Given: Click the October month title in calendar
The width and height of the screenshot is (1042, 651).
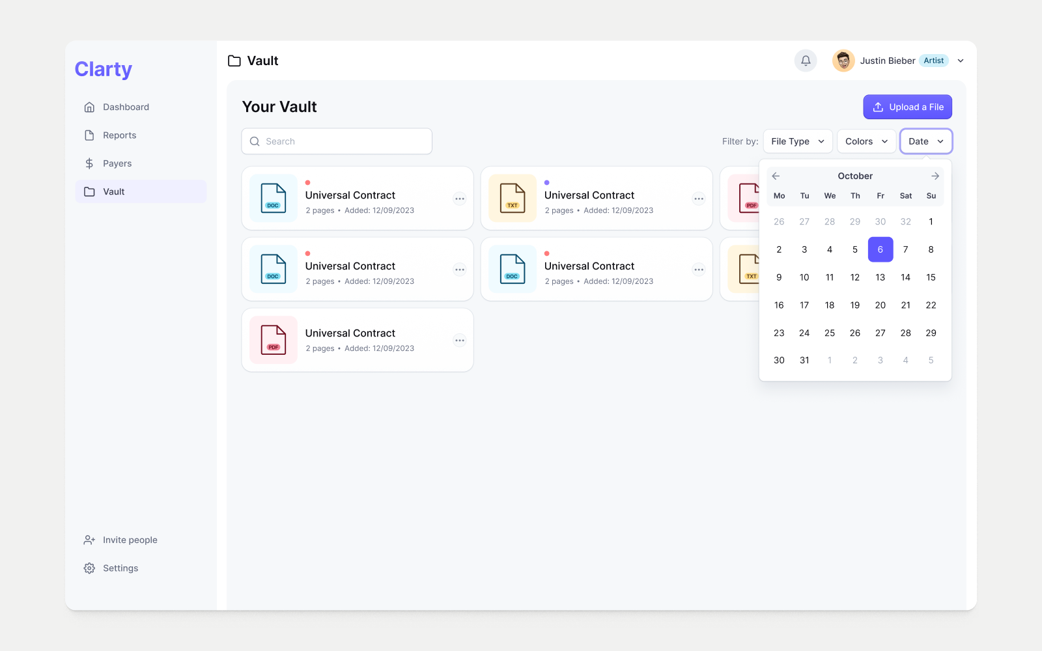Looking at the screenshot, I should point(855,176).
